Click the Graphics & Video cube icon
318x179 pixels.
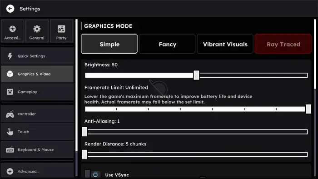click(10, 74)
